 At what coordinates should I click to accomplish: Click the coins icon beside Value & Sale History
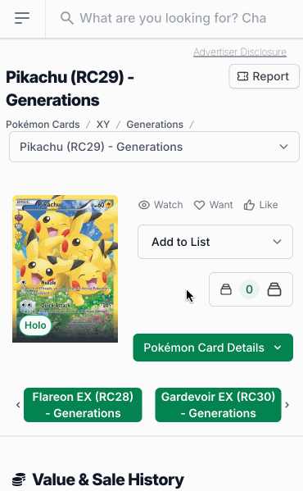tap(19, 480)
